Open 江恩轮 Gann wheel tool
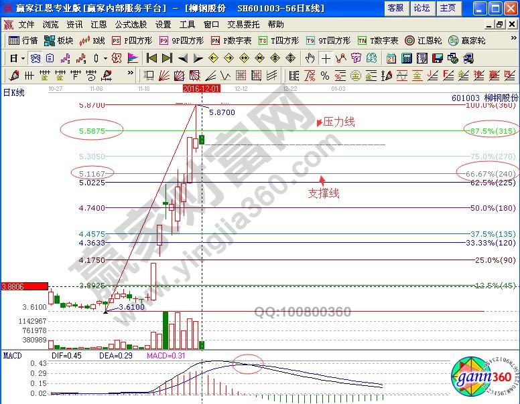 click(x=421, y=40)
